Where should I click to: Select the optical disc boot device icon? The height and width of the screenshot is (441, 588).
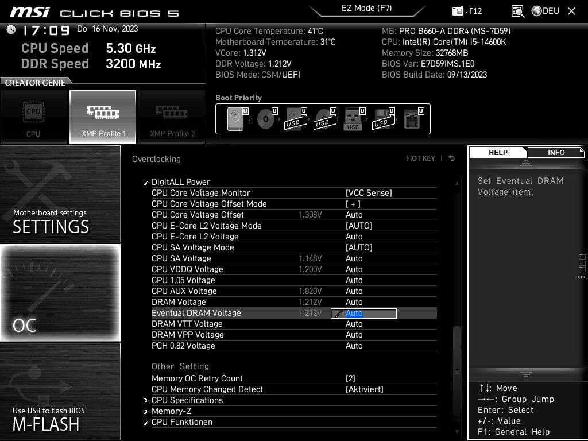coord(266,118)
